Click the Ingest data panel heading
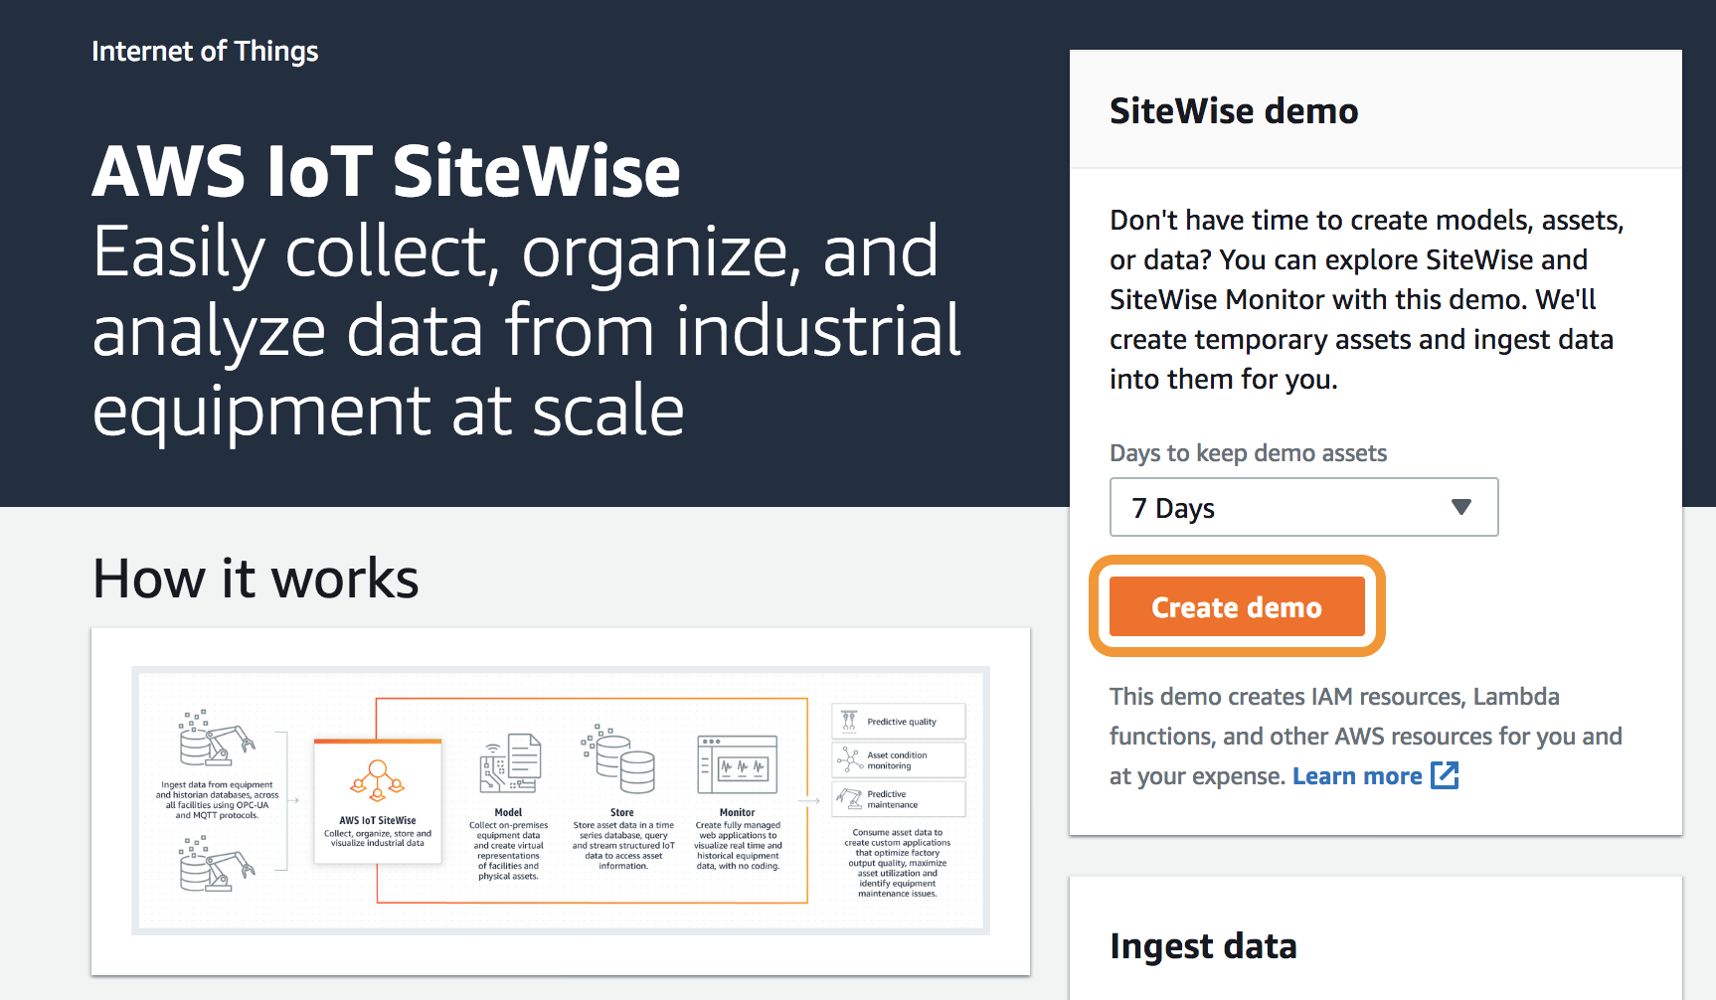The height and width of the screenshot is (1000, 1716). pos(1203,945)
